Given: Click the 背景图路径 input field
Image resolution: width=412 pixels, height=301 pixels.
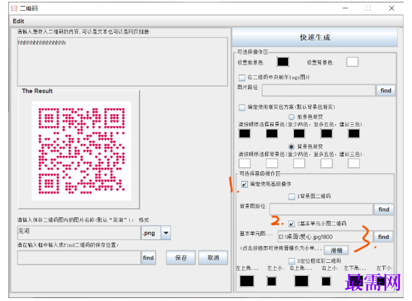Looking at the screenshot, I should 321,209.
